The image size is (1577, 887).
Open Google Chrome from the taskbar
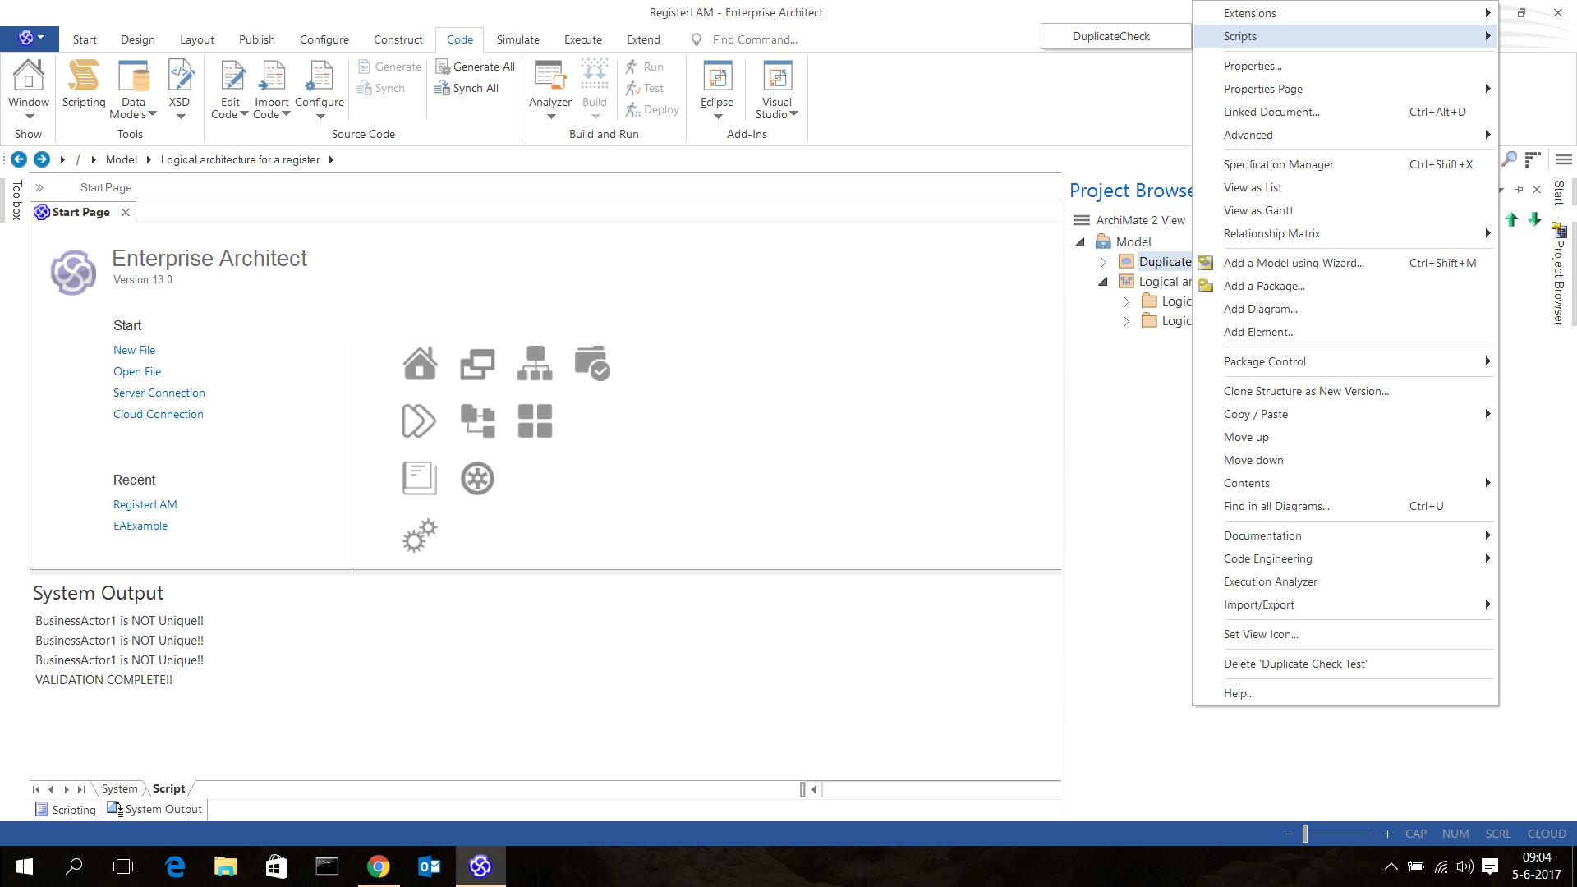tap(378, 866)
